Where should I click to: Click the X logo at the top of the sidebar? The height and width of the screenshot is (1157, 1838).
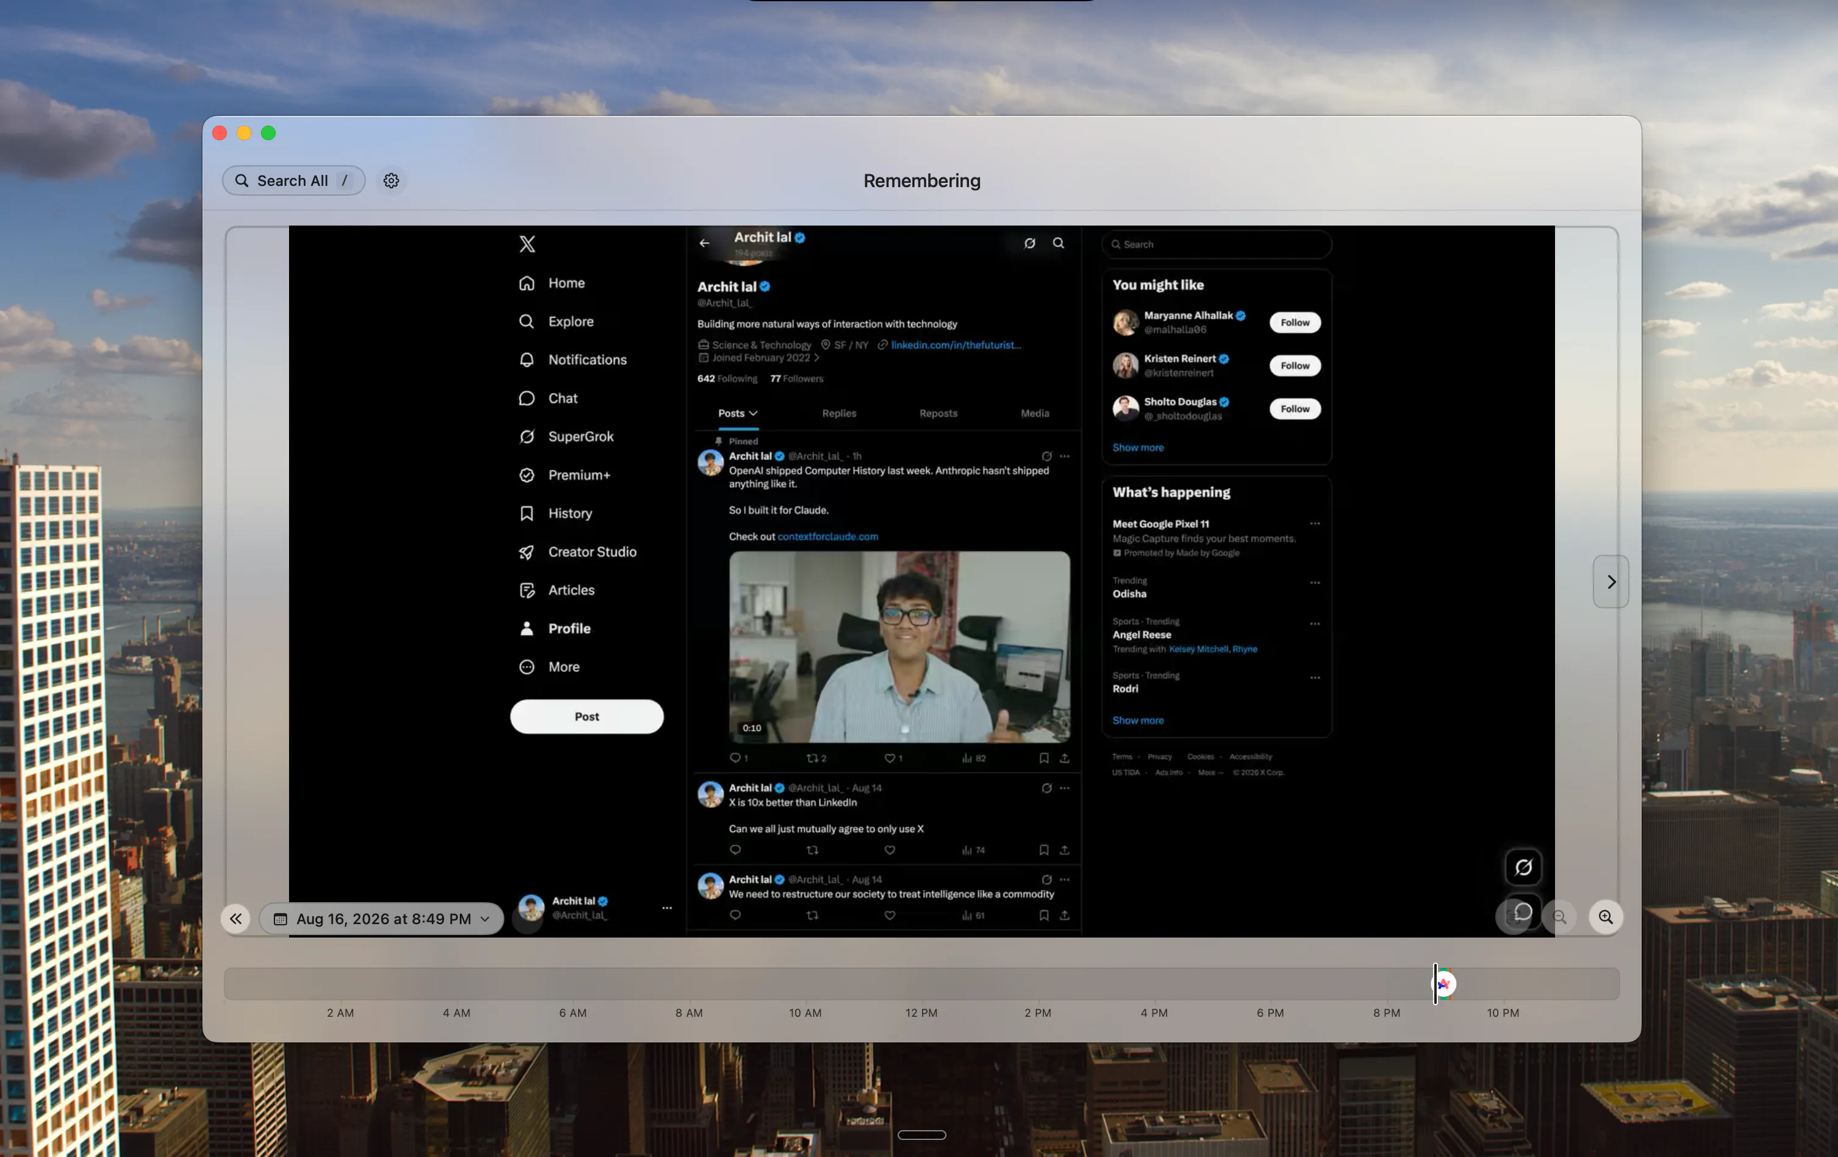527,244
